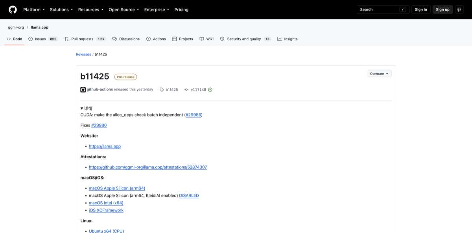This screenshot has height=233, width=472.
Task: Expand the Solutions menu
Action: click(x=61, y=9)
